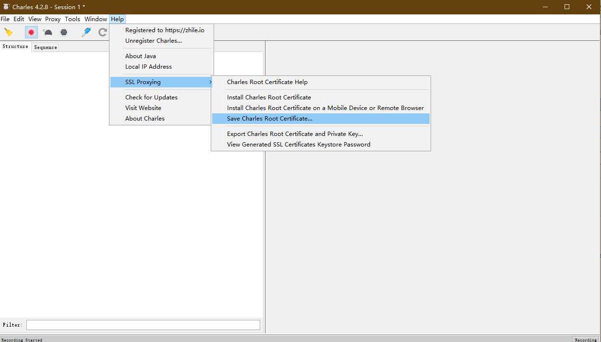Image resolution: width=601 pixels, height=342 pixels.
Task: Toggle throttling with the turtle icon
Action: (48, 32)
